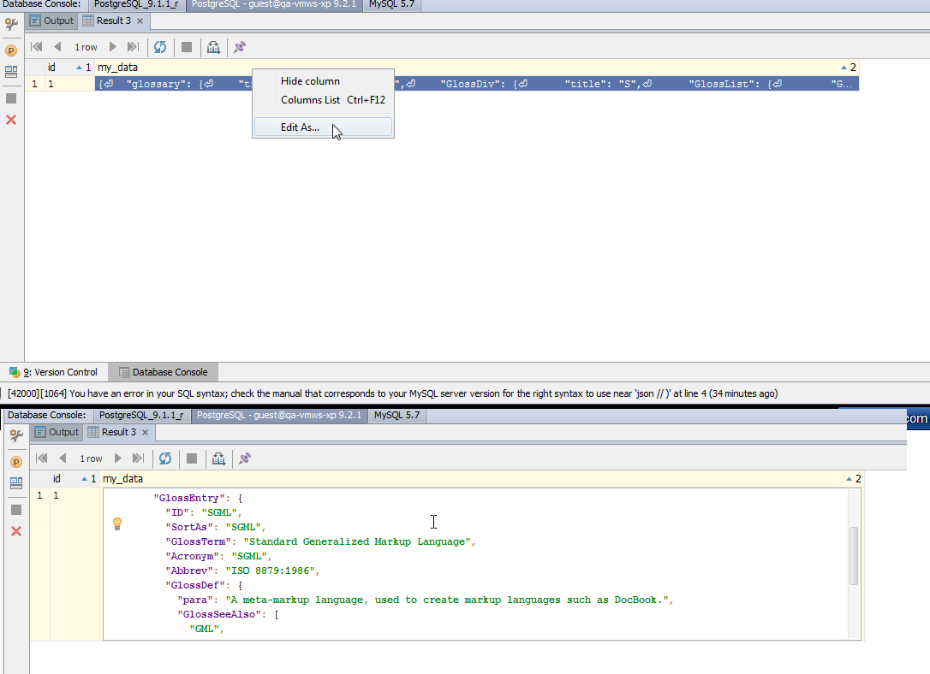
Task: Click Refresh icon in upper toolbar
Action: point(160,47)
